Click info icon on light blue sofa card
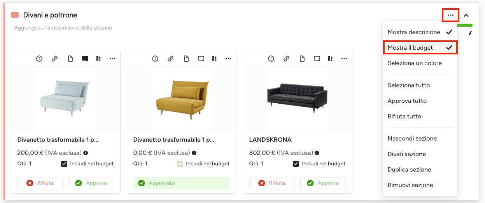This screenshot has height=203, width=485. click(x=39, y=59)
